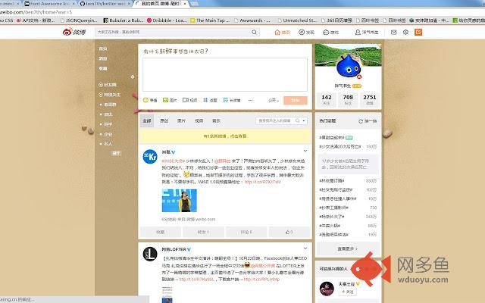The width and height of the screenshot is (485, 303).
Task: Select the second feed tab (Original)
Action: (164, 120)
